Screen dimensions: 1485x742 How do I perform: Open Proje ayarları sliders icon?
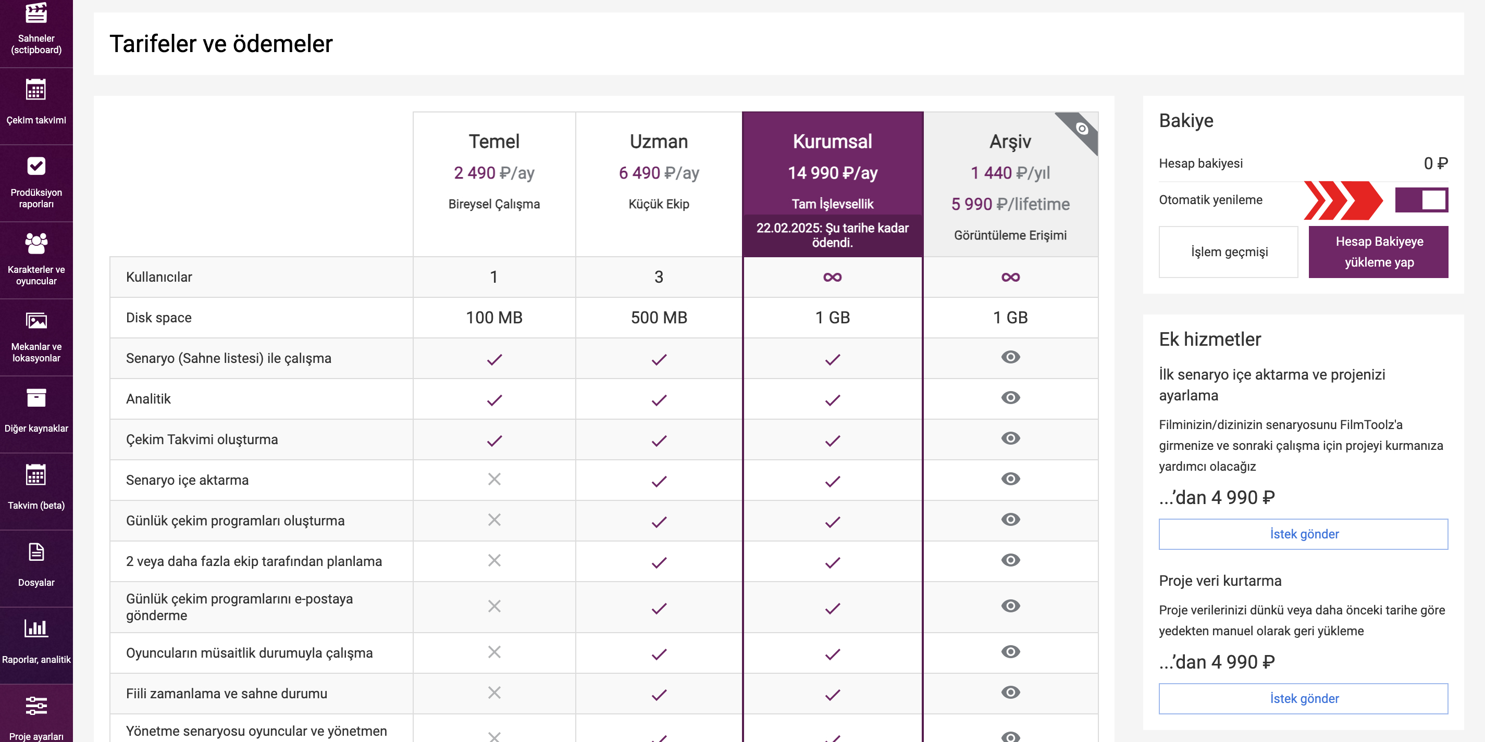point(36,705)
